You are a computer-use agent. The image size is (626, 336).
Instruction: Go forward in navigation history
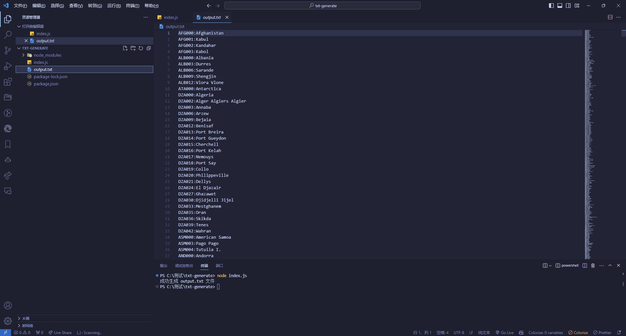pyautogui.click(x=217, y=6)
